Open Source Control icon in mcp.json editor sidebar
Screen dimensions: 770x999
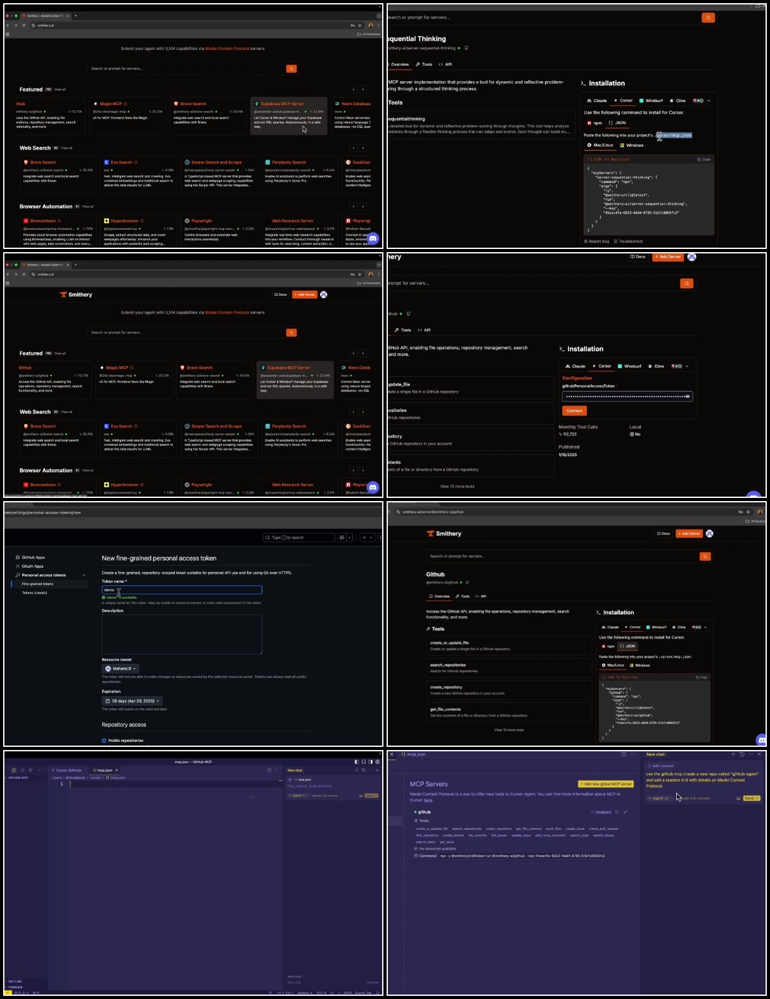point(30,770)
